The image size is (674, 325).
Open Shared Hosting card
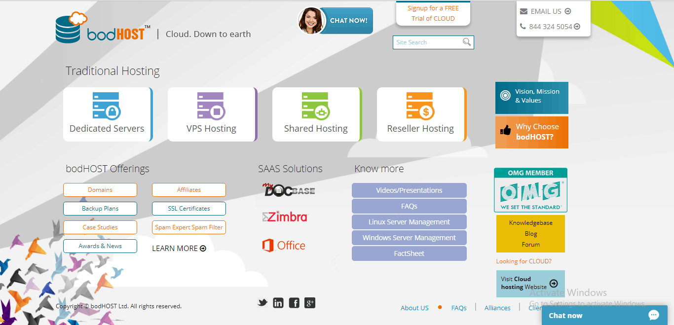click(x=317, y=114)
